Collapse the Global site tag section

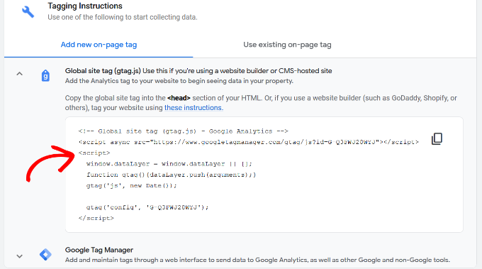click(x=19, y=74)
